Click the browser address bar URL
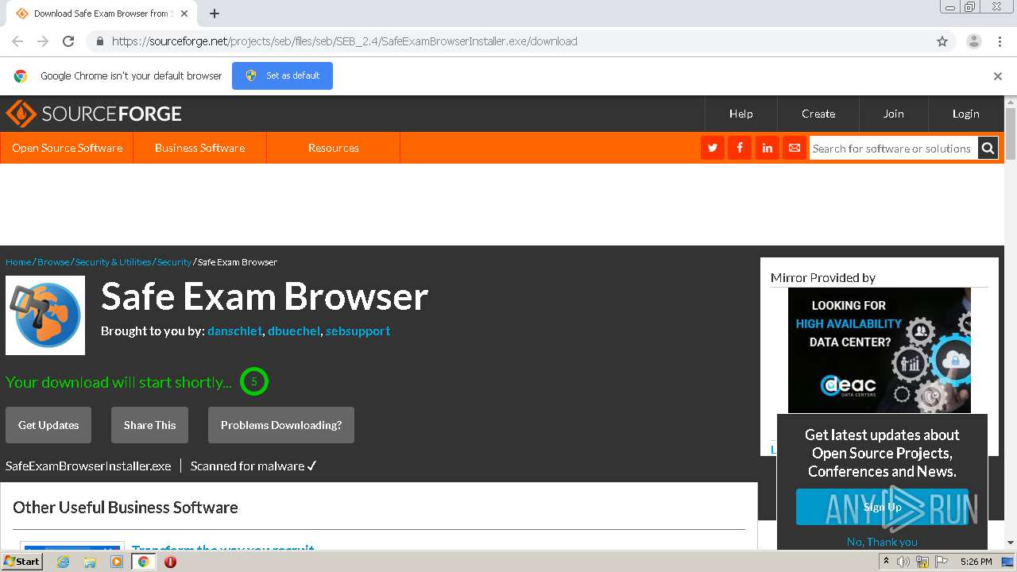Image resolution: width=1017 pixels, height=572 pixels. (344, 41)
